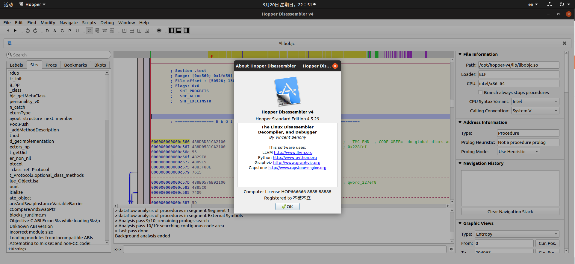
Task: Click the swap views arrows icon
Action: [147, 30]
